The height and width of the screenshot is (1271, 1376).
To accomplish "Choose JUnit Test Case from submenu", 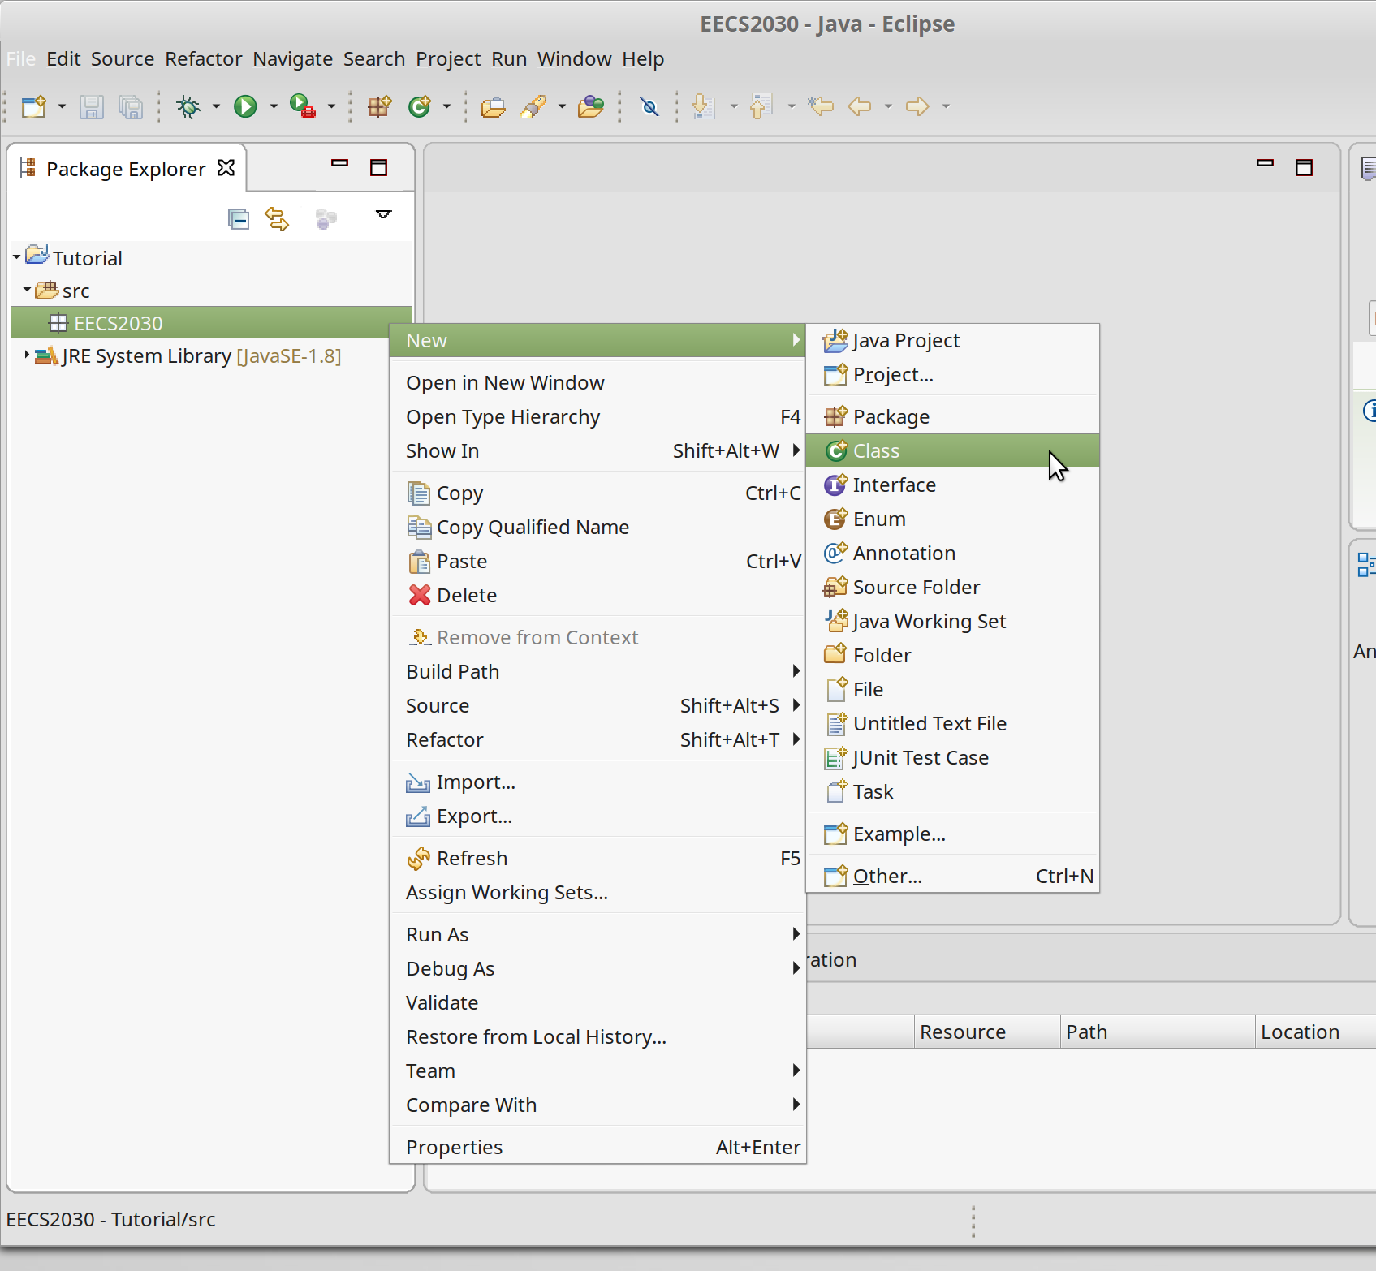I will (953, 757).
